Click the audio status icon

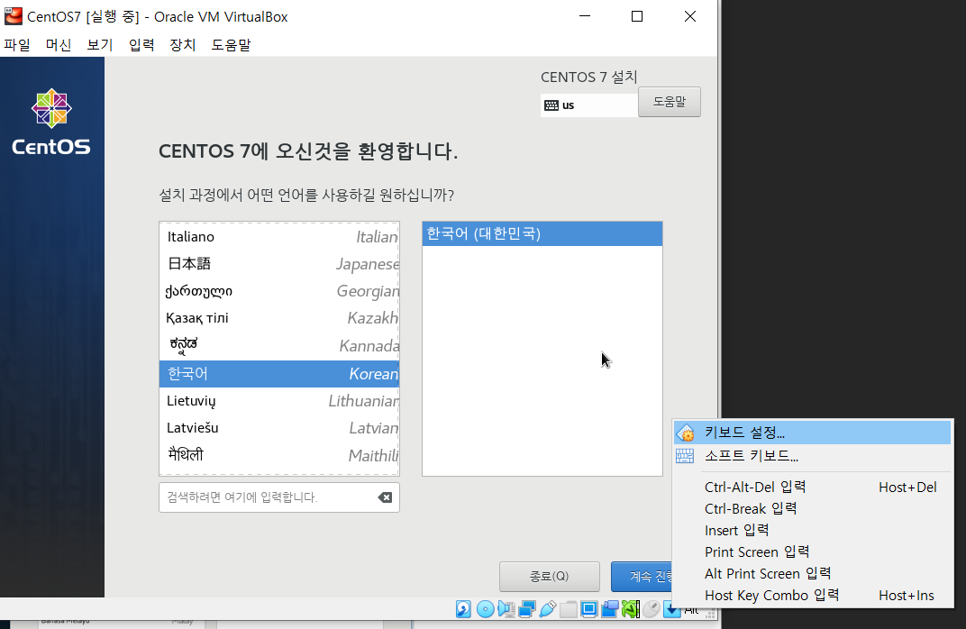click(506, 609)
